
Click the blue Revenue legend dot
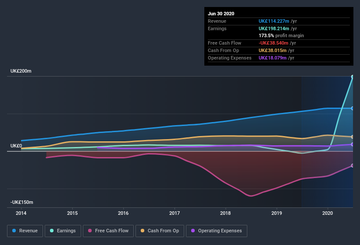(14, 231)
